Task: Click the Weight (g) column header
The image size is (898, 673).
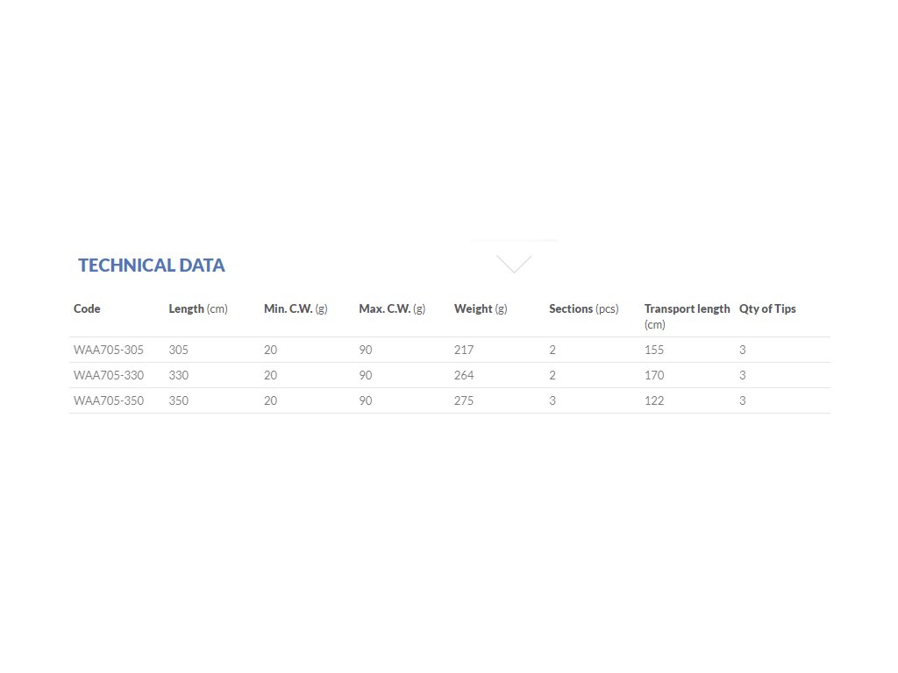Action: 481,308
